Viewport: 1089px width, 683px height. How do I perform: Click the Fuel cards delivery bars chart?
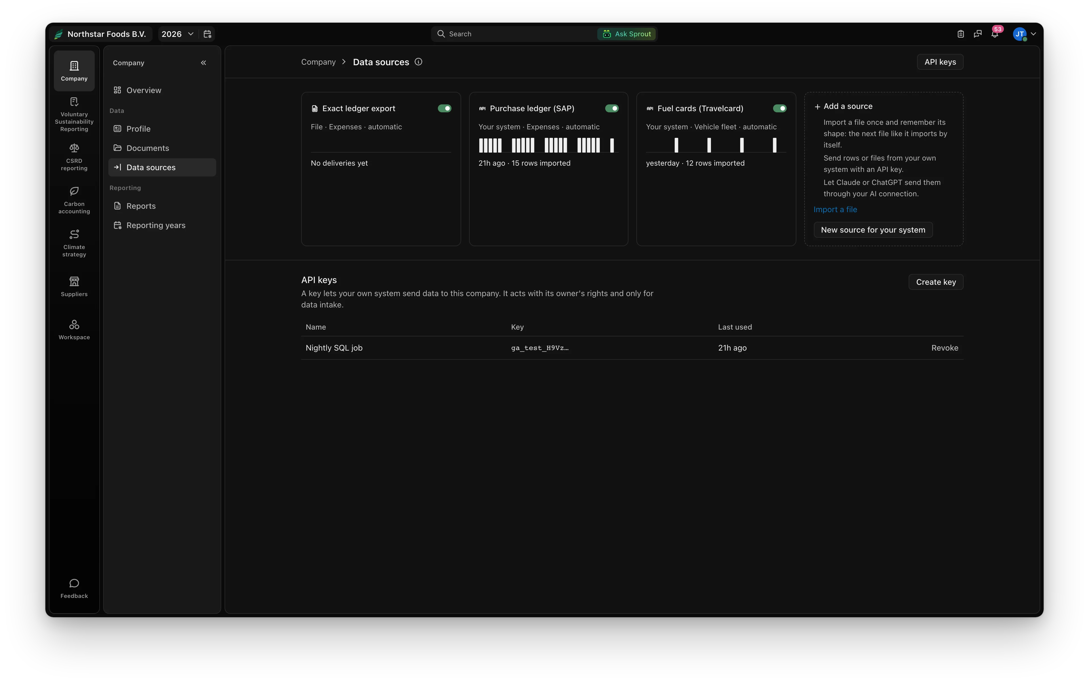(716, 145)
